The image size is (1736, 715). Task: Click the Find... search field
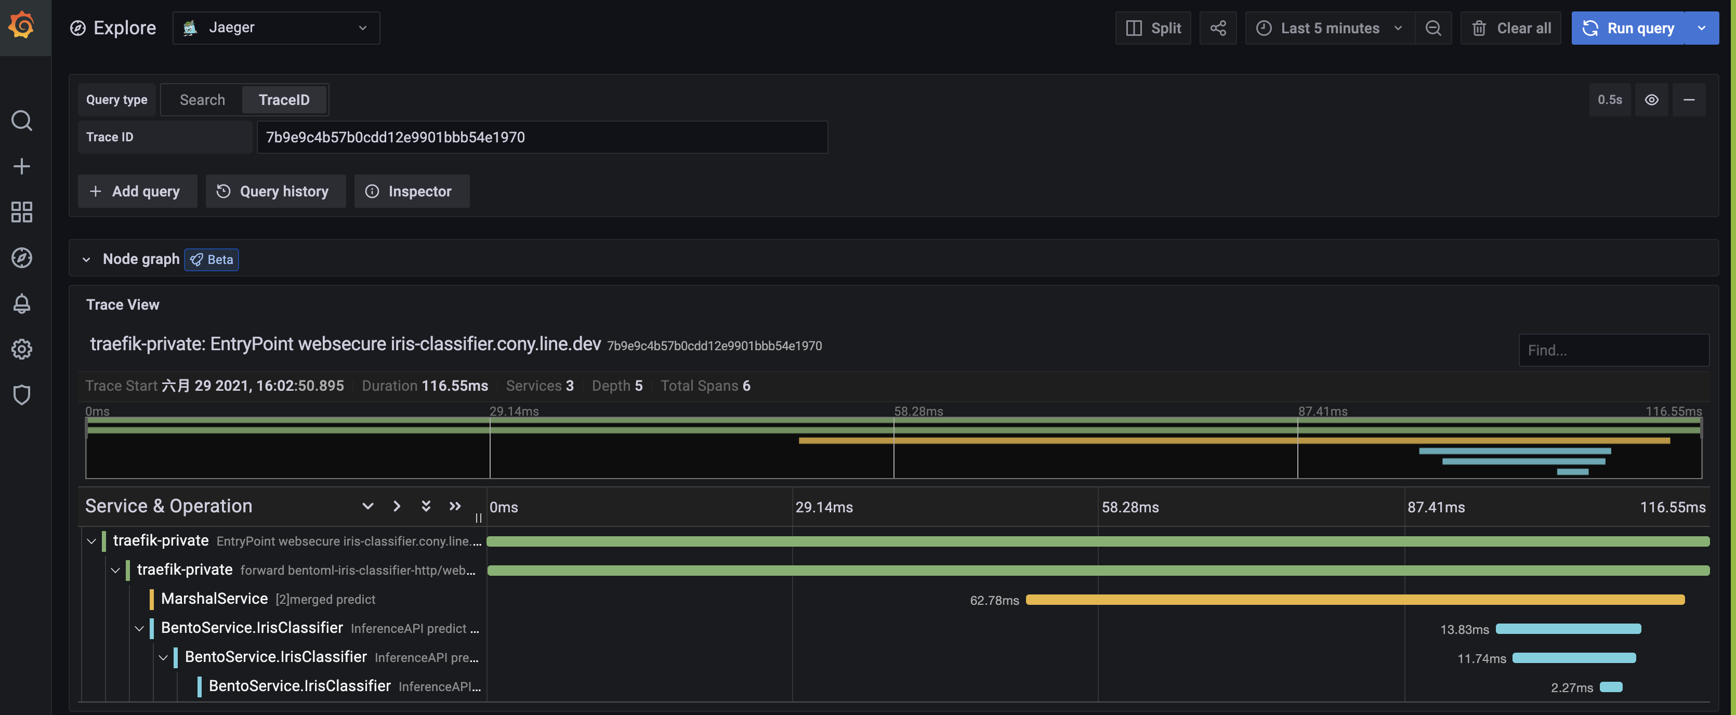(x=1613, y=350)
